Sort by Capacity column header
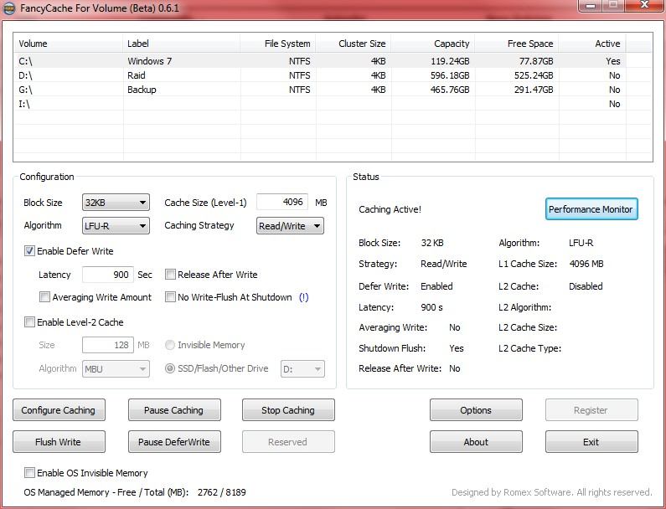This screenshot has width=666, height=509. (433, 44)
